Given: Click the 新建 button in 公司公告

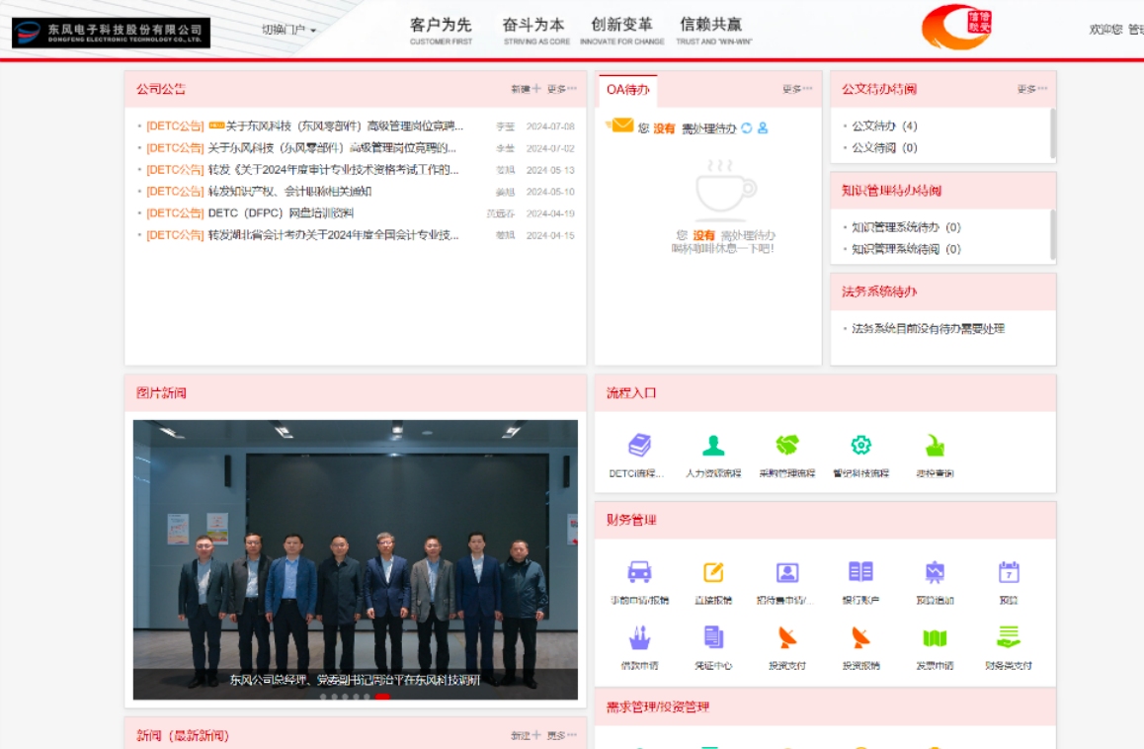Looking at the screenshot, I should pyautogui.click(x=525, y=89).
